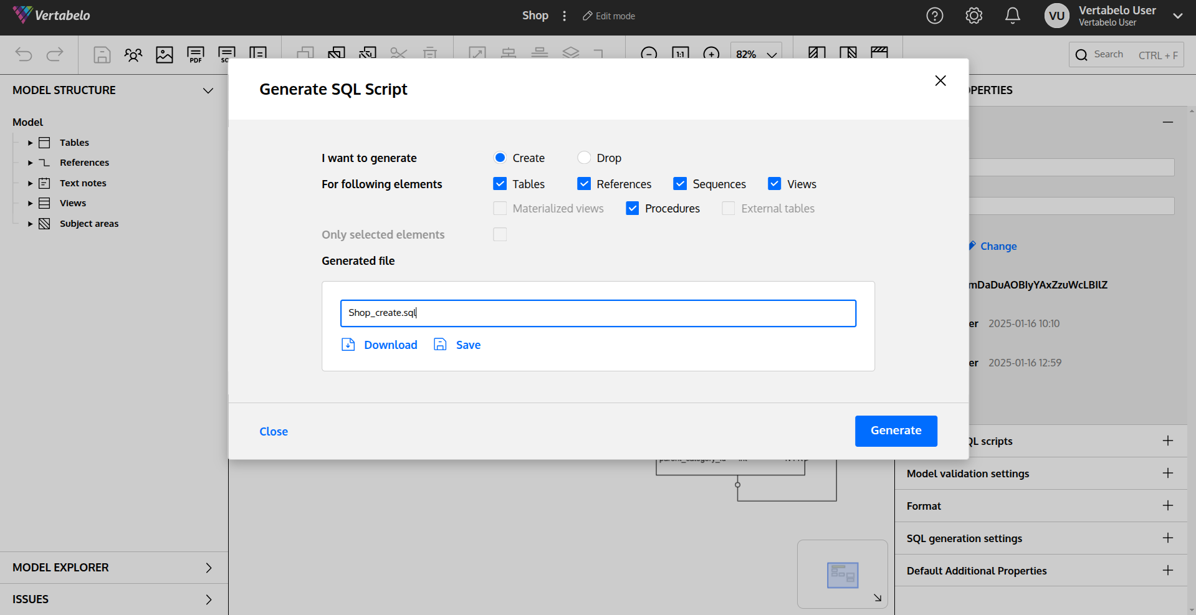1196x615 pixels.
Task: Uncheck the Sequences checkbox
Action: 680,184
